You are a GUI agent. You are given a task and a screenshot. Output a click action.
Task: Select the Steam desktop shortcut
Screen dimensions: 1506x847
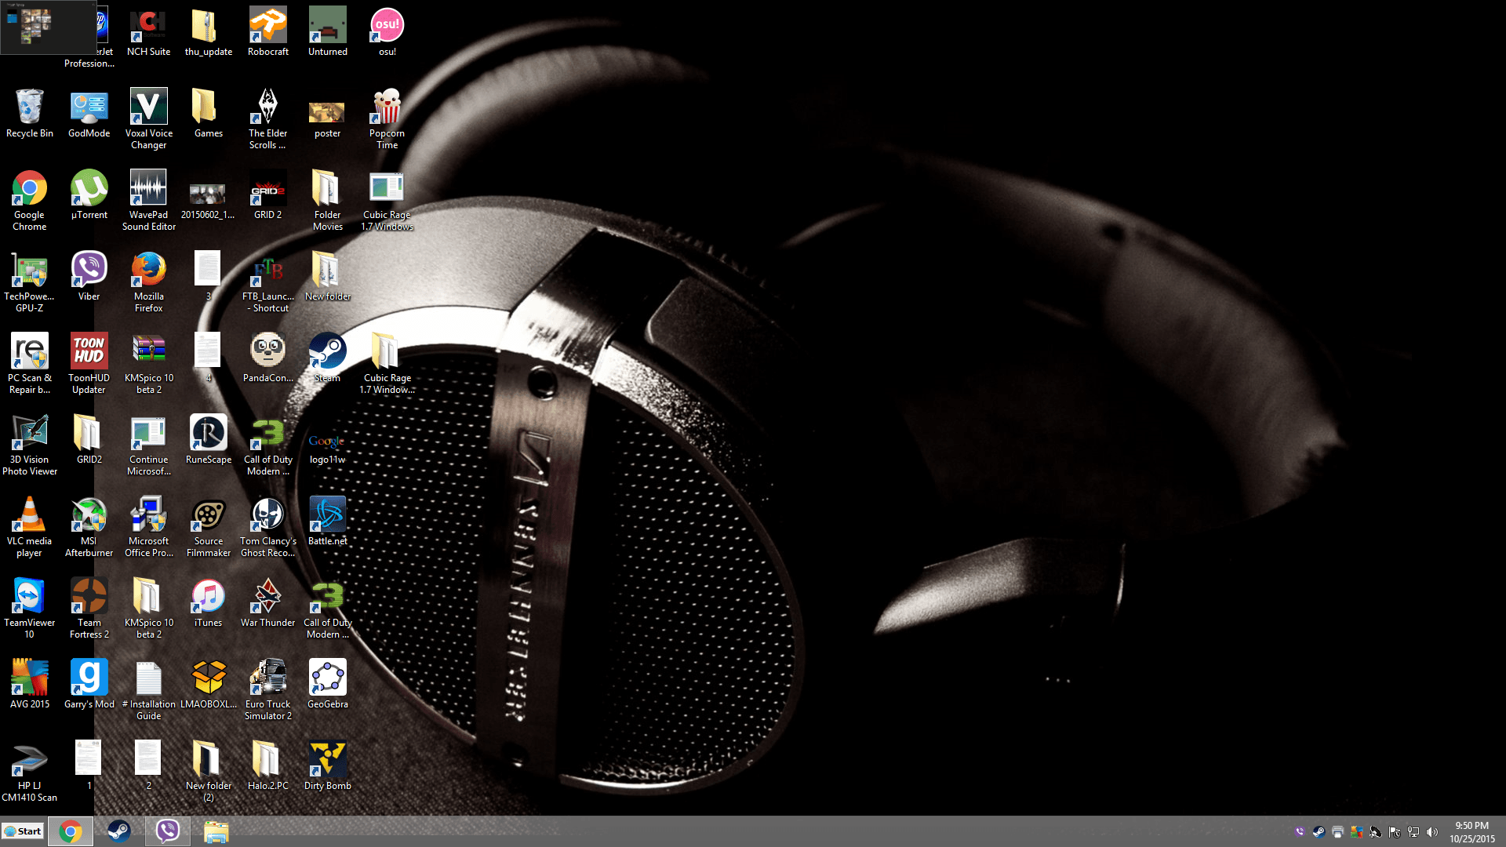coord(327,352)
